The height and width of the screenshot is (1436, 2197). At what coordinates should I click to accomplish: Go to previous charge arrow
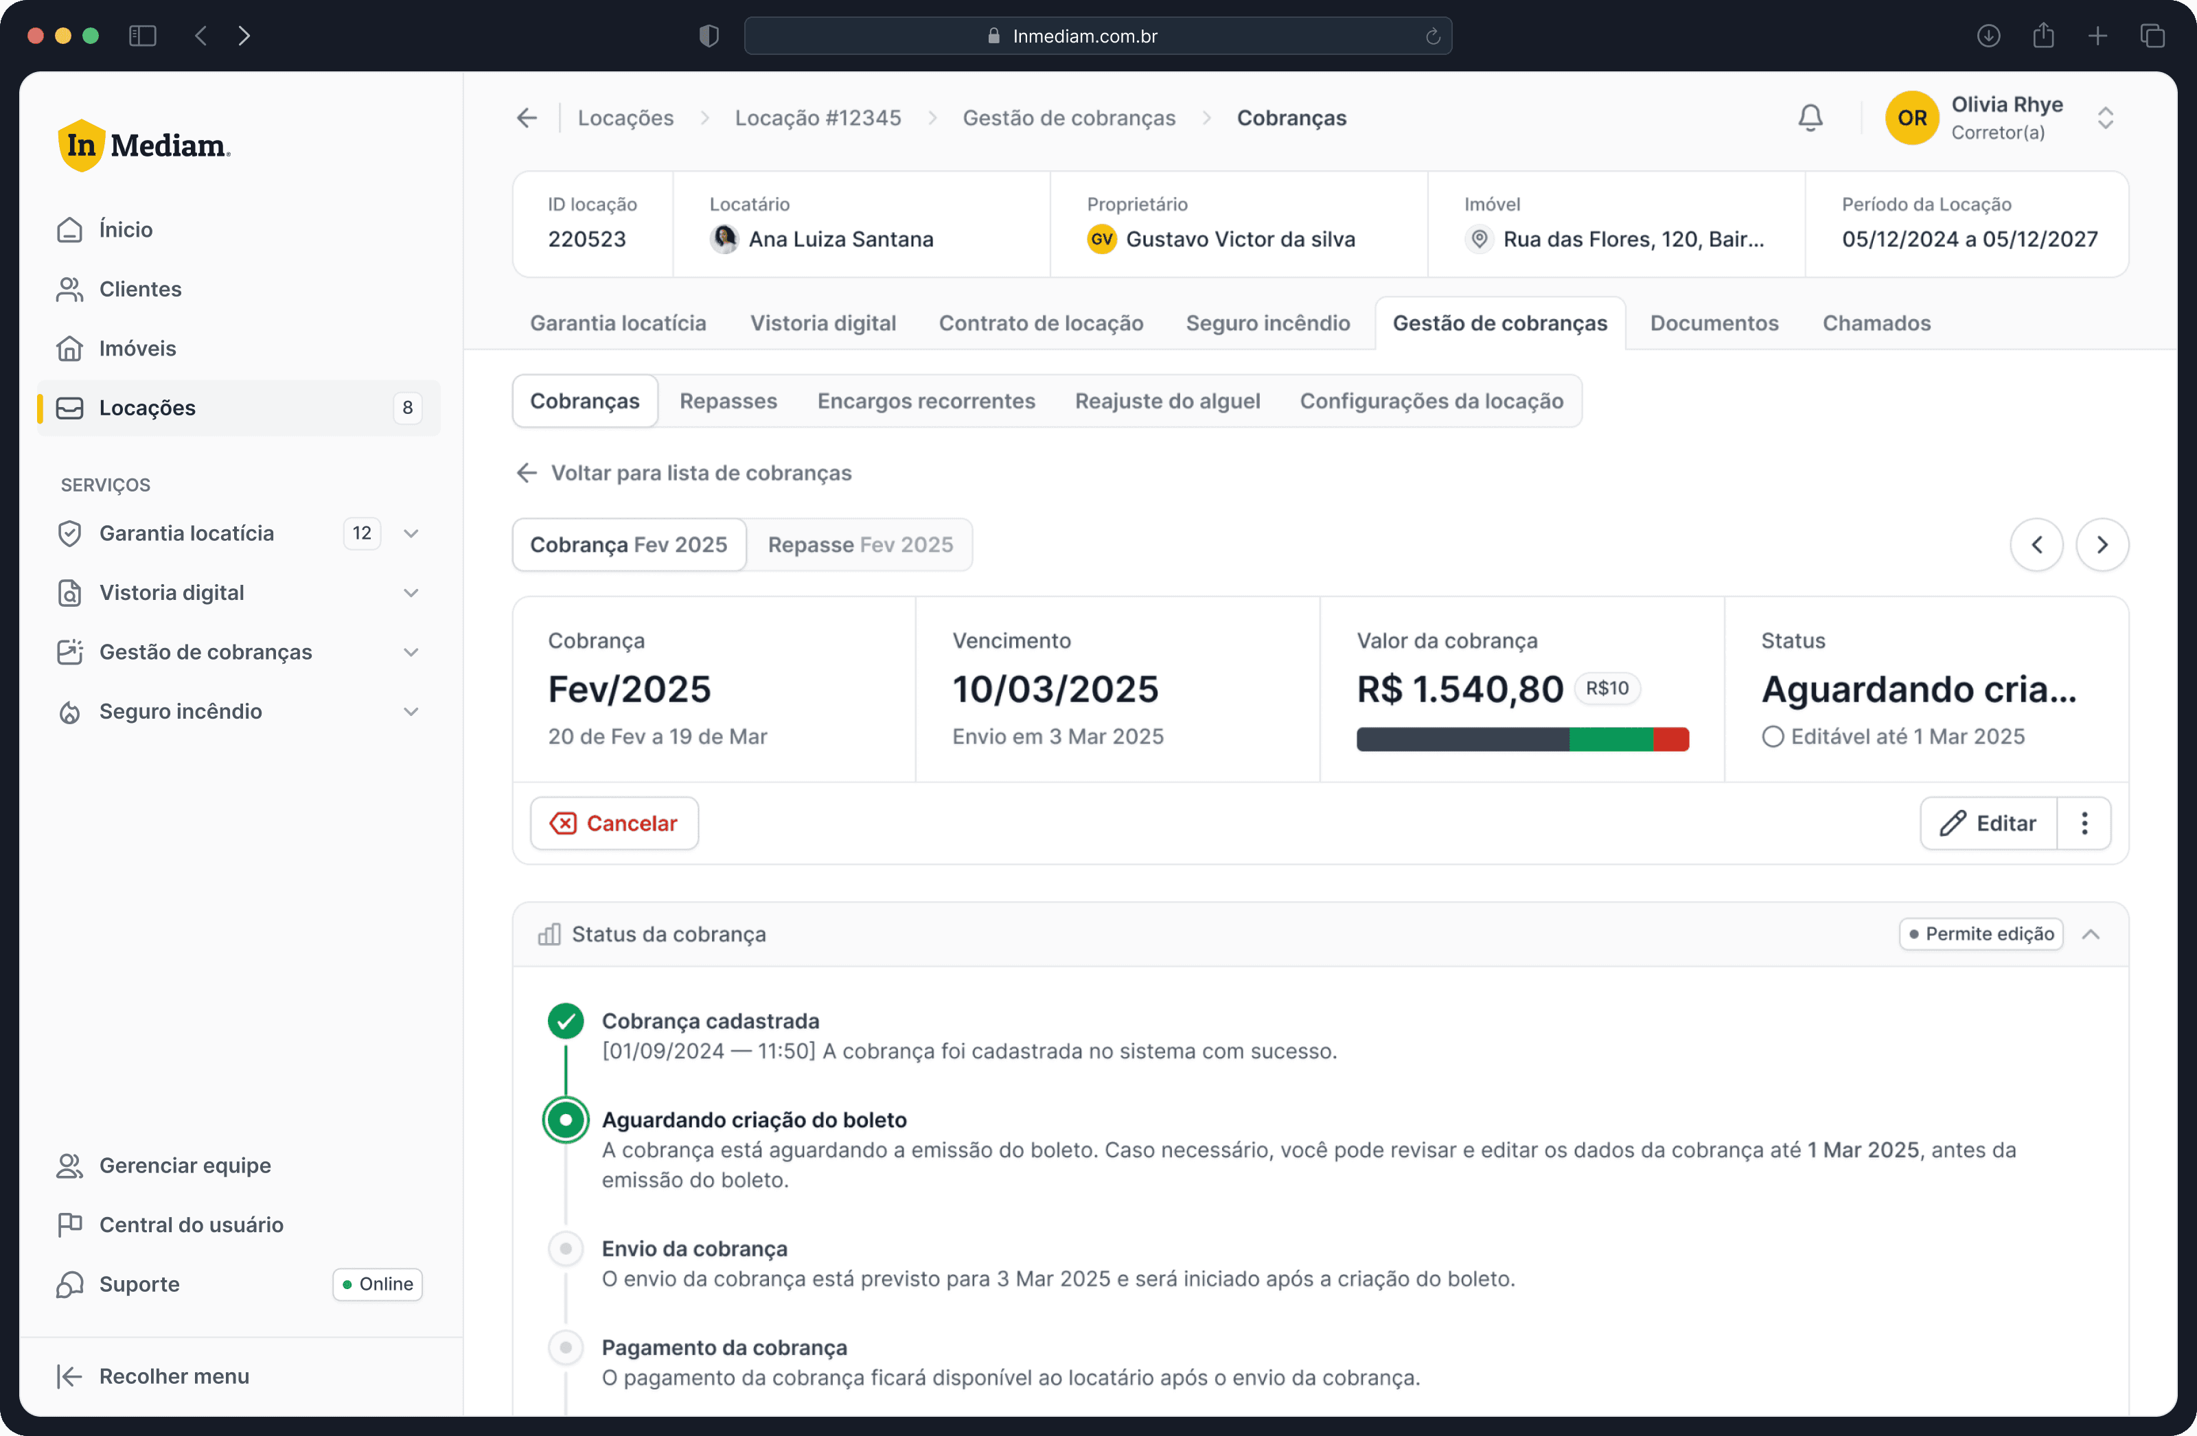tap(2036, 544)
